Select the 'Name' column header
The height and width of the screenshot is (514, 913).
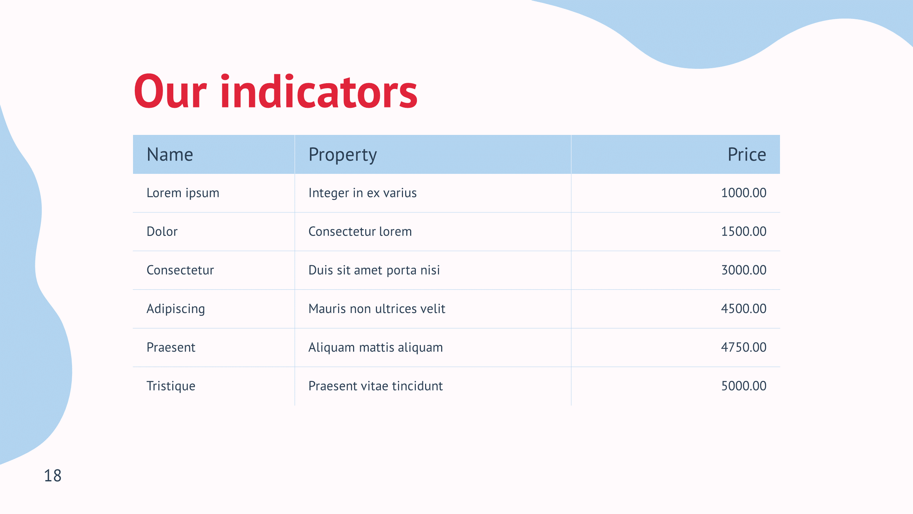(170, 155)
